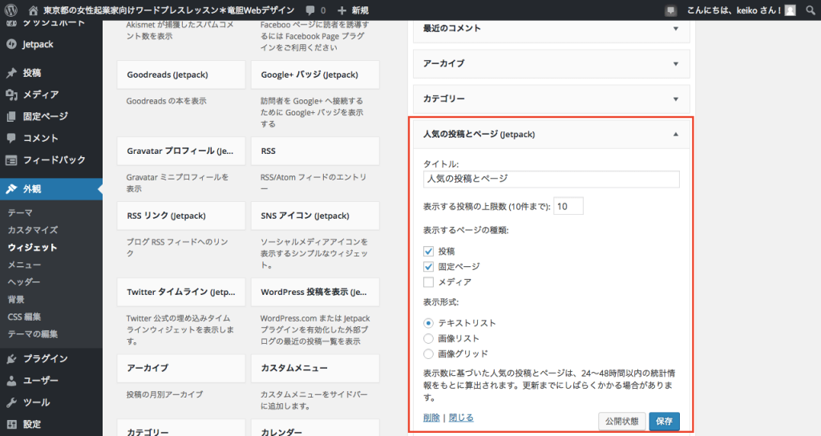Toggle the 固定ページ checkbox

[x=428, y=266]
